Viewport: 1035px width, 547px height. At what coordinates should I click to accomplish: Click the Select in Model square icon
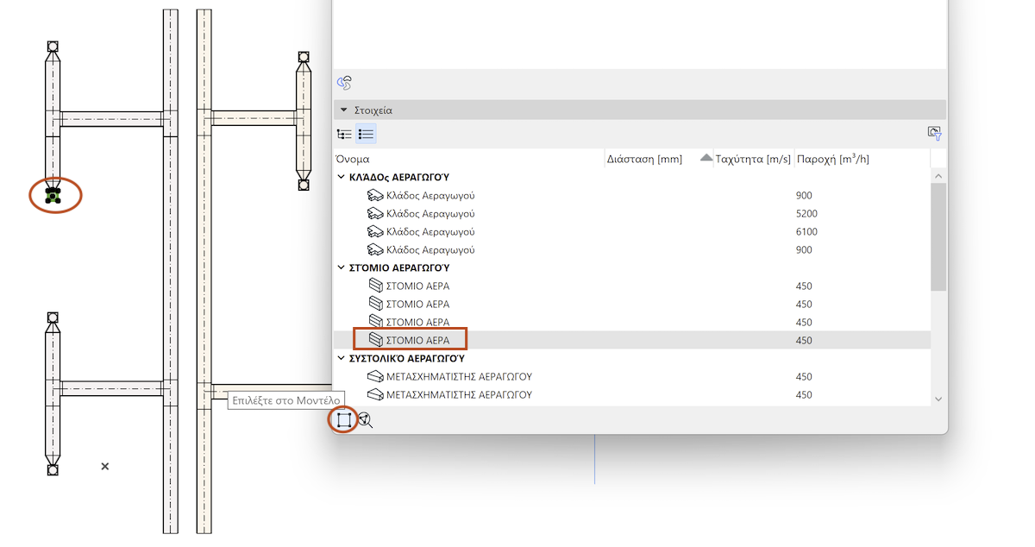pyautogui.click(x=344, y=420)
